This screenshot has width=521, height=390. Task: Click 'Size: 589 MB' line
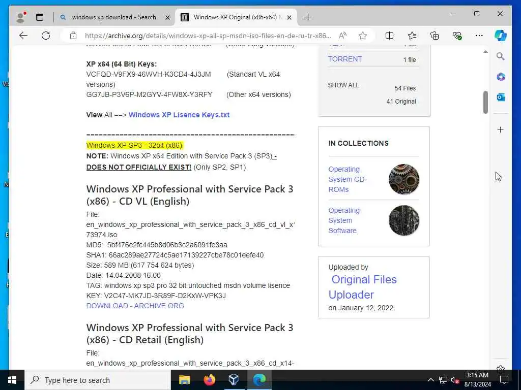140,265
